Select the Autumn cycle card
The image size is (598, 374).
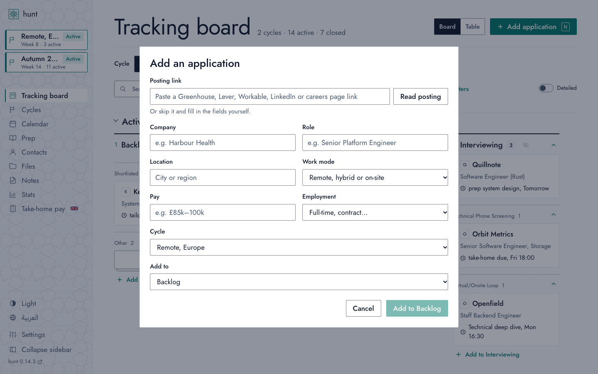pyautogui.click(x=46, y=62)
